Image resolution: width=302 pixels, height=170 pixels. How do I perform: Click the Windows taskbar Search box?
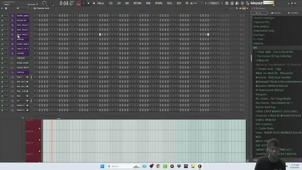click(123, 166)
